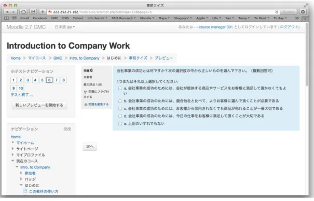The image size is (314, 201).
Task: Collapse 現在のコース tree node
Action: 12,161
